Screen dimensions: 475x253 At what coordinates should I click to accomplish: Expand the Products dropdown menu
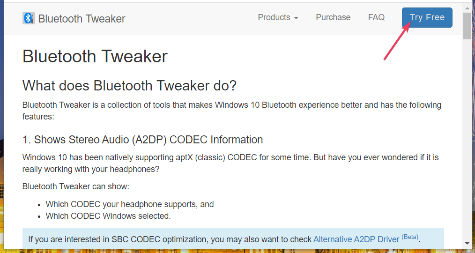(x=278, y=17)
